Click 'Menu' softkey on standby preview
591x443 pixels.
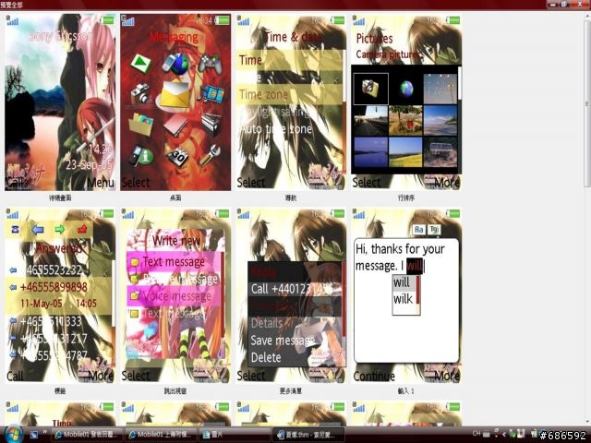coord(101,183)
